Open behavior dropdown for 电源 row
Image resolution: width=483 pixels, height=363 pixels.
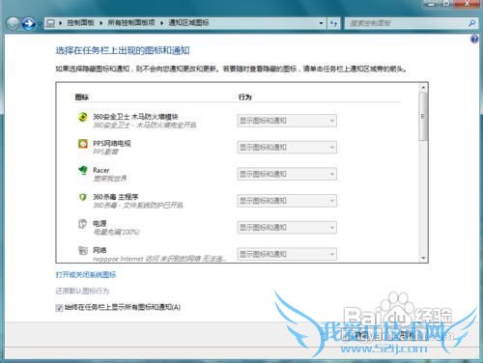click(x=287, y=228)
